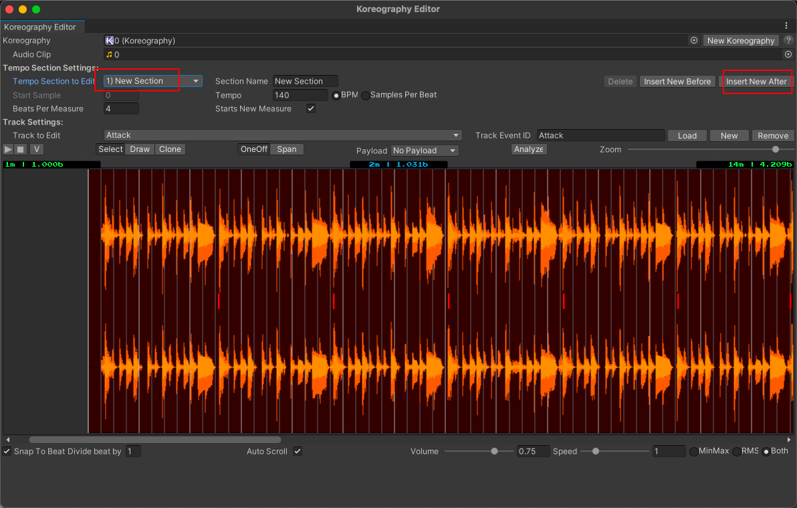Choose the Select edit mode
This screenshot has height=508, width=797.
click(x=110, y=149)
